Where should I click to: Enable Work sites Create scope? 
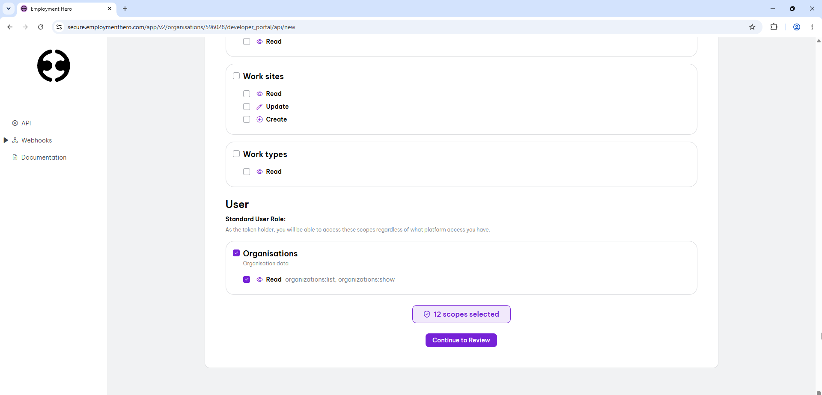pos(247,119)
